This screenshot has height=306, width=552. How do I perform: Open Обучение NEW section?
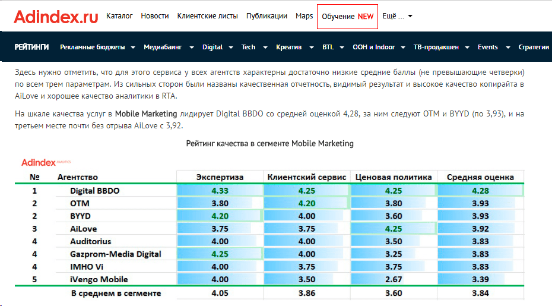pyautogui.click(x=347, y=17)
